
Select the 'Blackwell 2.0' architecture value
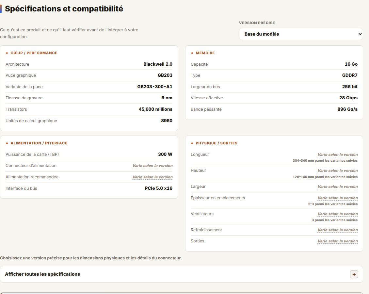pyautogui.click(x=158, y=64)
